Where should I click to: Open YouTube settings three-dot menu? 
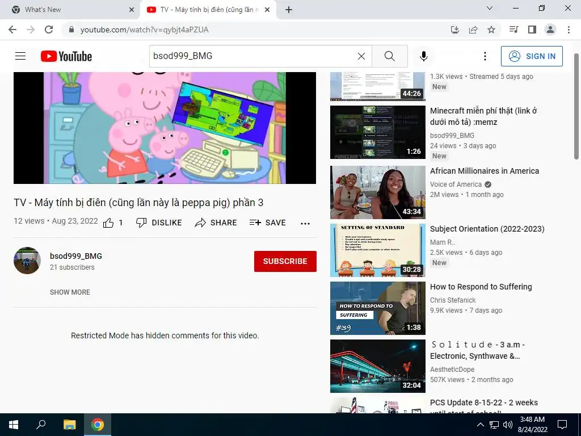tap(485, 56)
